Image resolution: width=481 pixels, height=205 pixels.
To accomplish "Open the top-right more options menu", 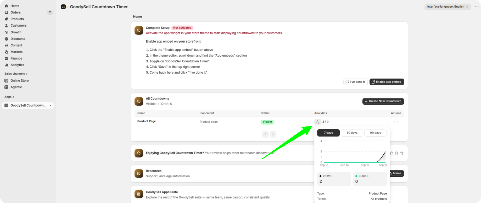I will [477, 7].
